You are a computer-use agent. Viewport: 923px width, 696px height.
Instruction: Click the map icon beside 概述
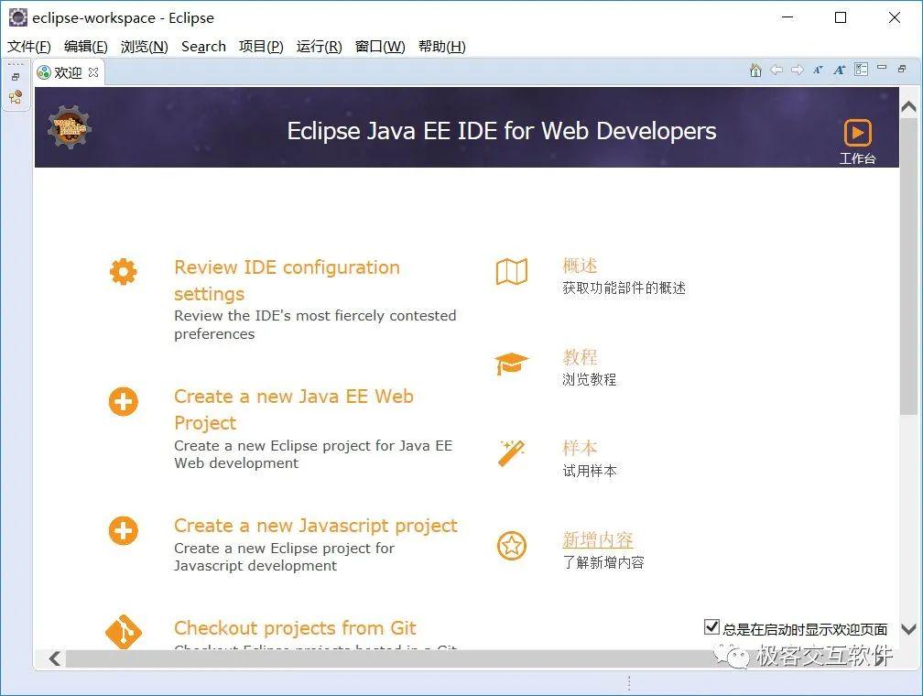tap(511, 271)
